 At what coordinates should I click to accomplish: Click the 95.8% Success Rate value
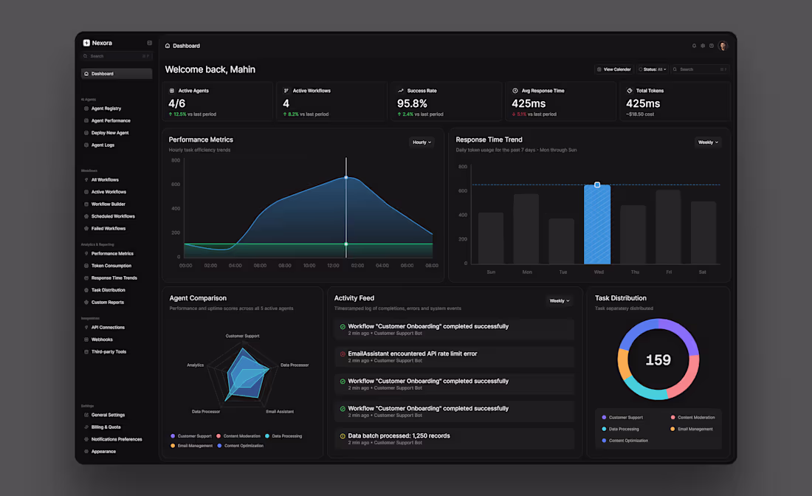point(412,103)
